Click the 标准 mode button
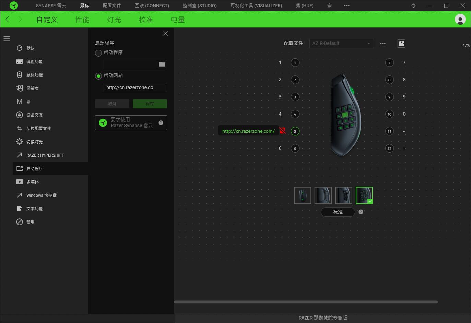The height and width of the screenshot is (323, 471). 338,212
